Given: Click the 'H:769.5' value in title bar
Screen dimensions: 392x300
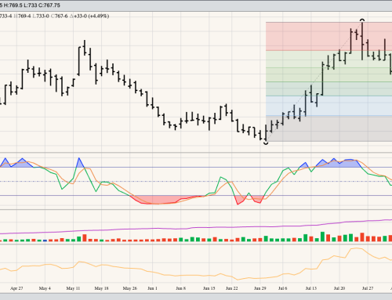Looking at the screenshot, I should [13, 5].
